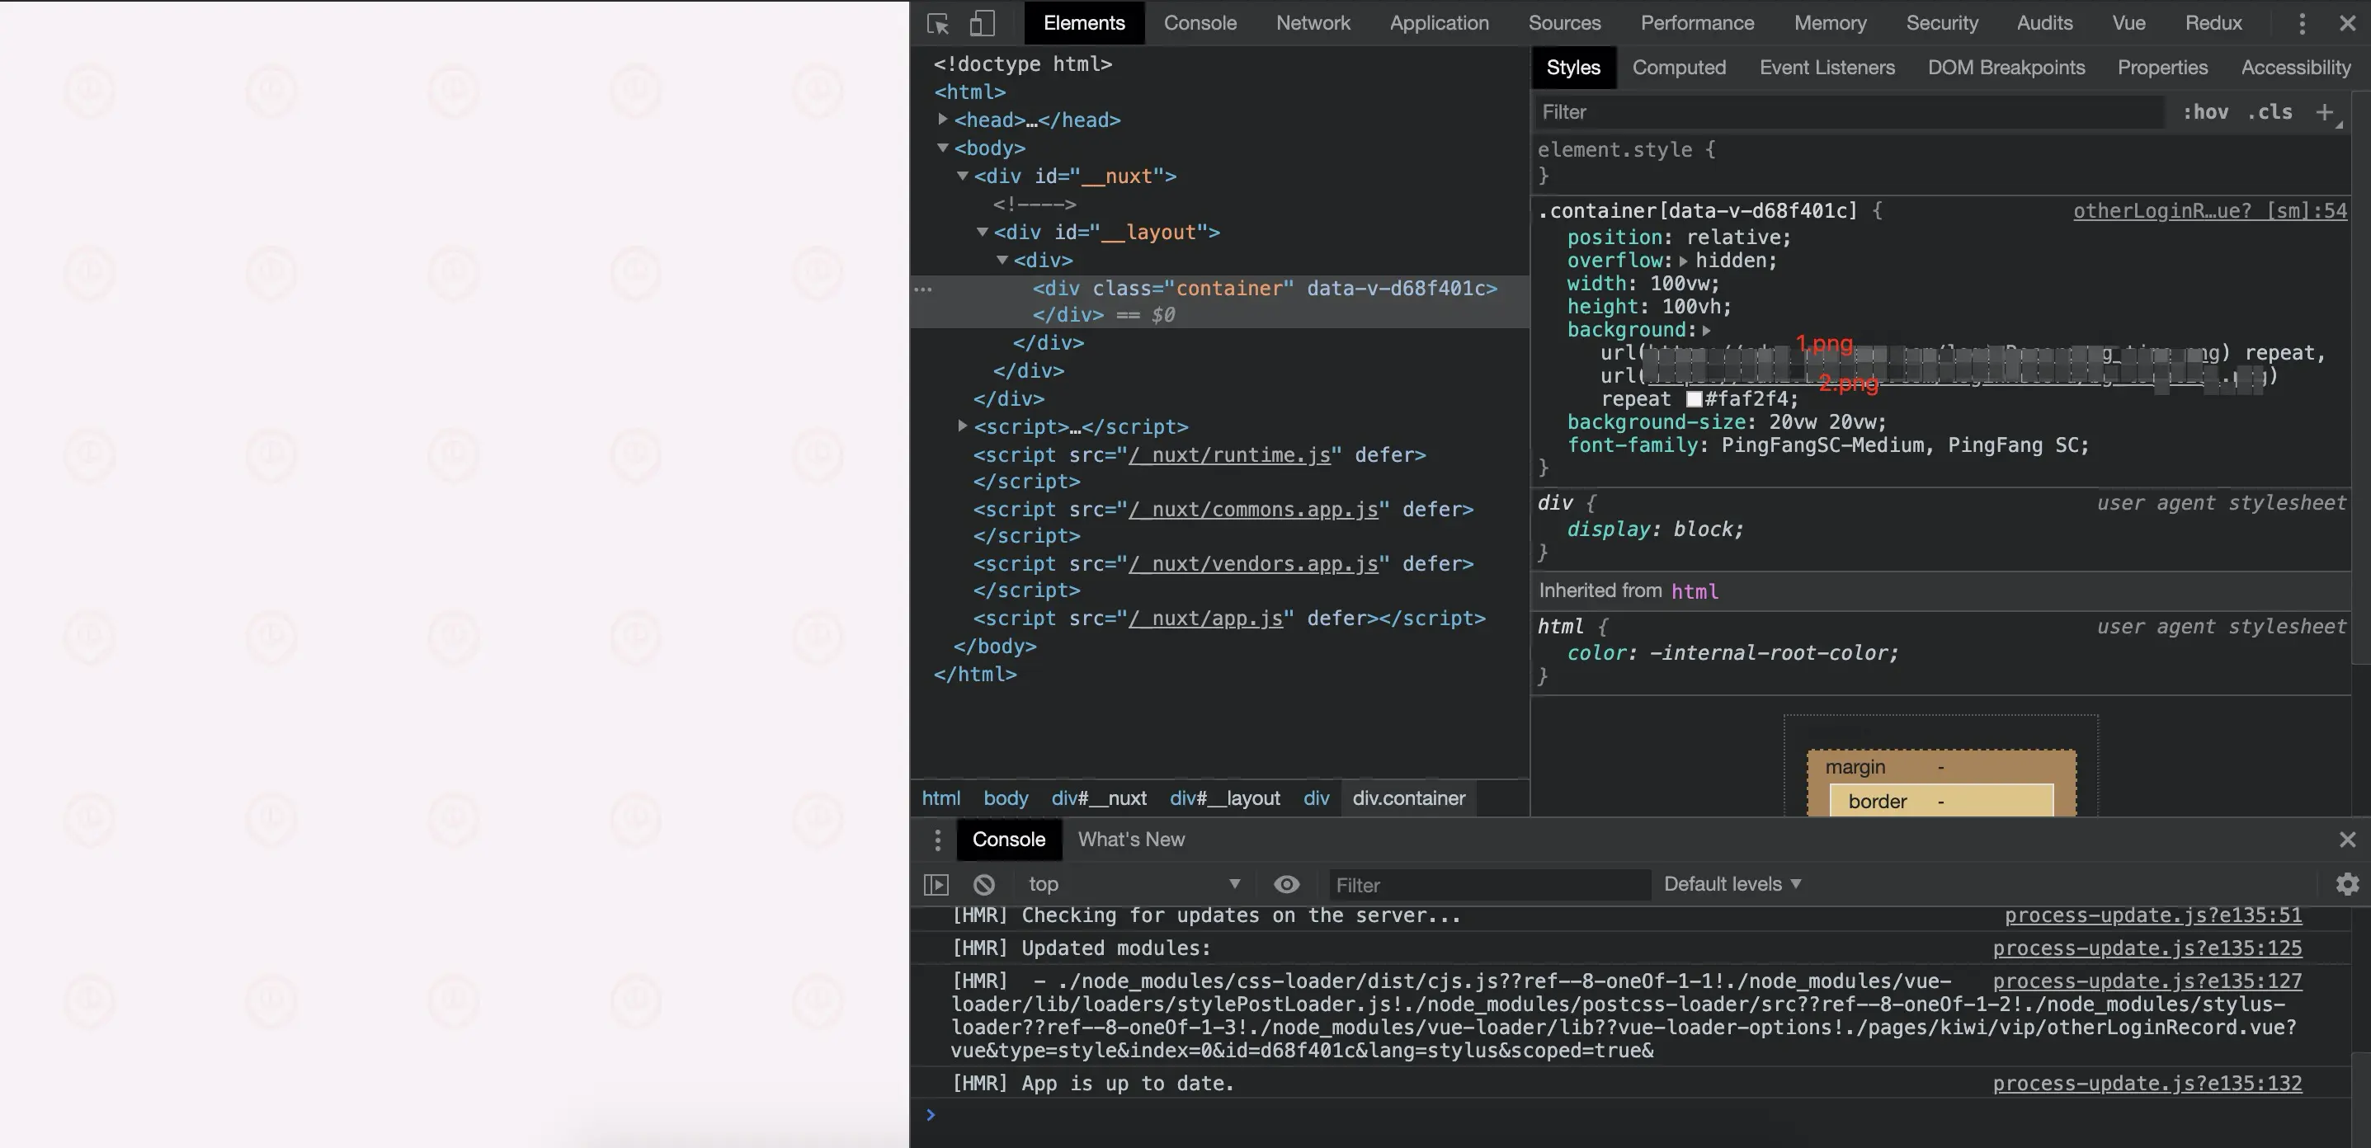Activate the inspect element picker icon
The width and height of the screenshot is (2371, 1148).
(x=937, y=23)
